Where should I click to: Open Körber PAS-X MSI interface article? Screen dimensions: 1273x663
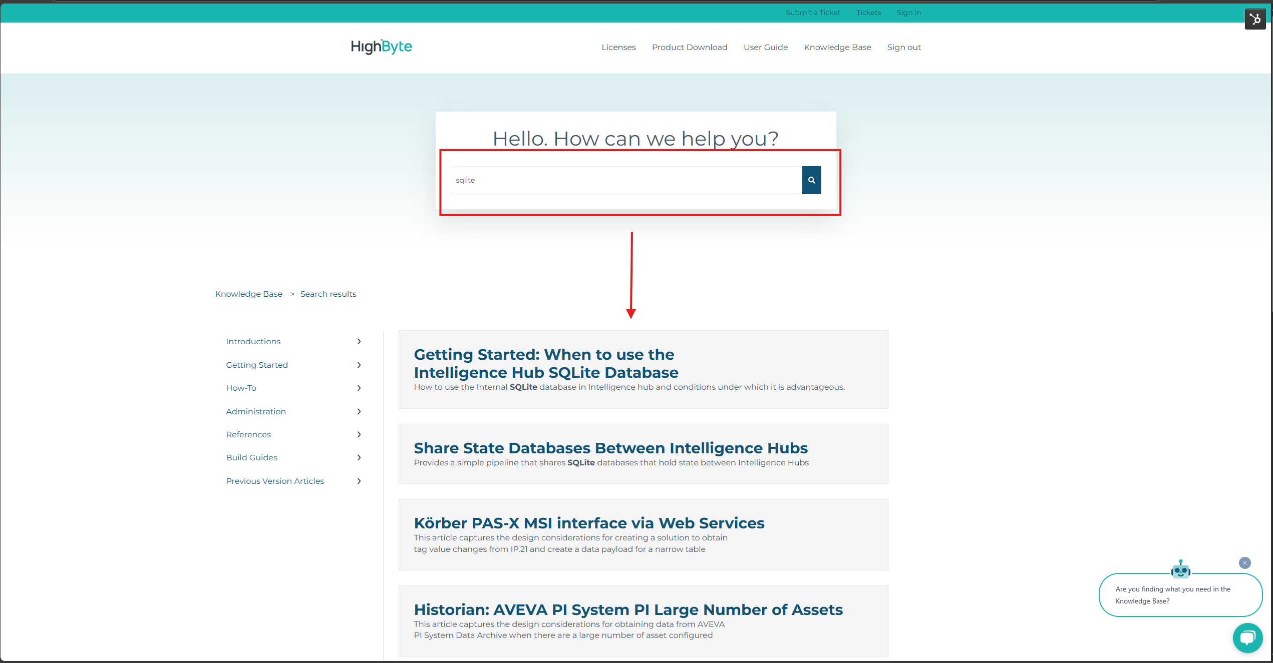click(589, 523)
